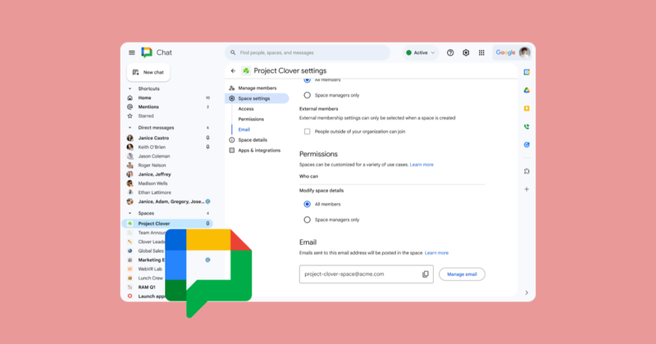Open the Active status dropdown
The image size is (656, 344).
(421, 52)
